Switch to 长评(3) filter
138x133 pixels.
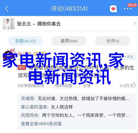pos(113,41)
